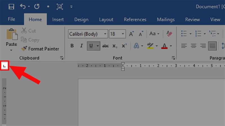This screenshot has width=225, height=126.
Task: Apply yellow text highlight color
Action: click(150, 46)
